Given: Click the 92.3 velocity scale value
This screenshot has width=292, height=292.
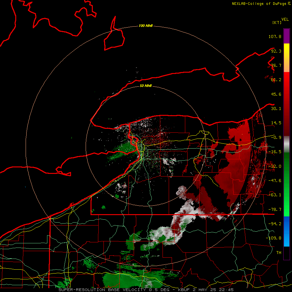Looking at the screenshot, I should click(x=276, y=51).
